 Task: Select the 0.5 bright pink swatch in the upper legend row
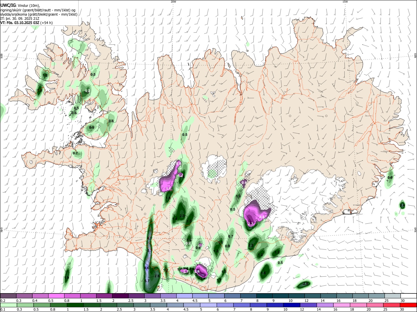click(x=56, y=296)
